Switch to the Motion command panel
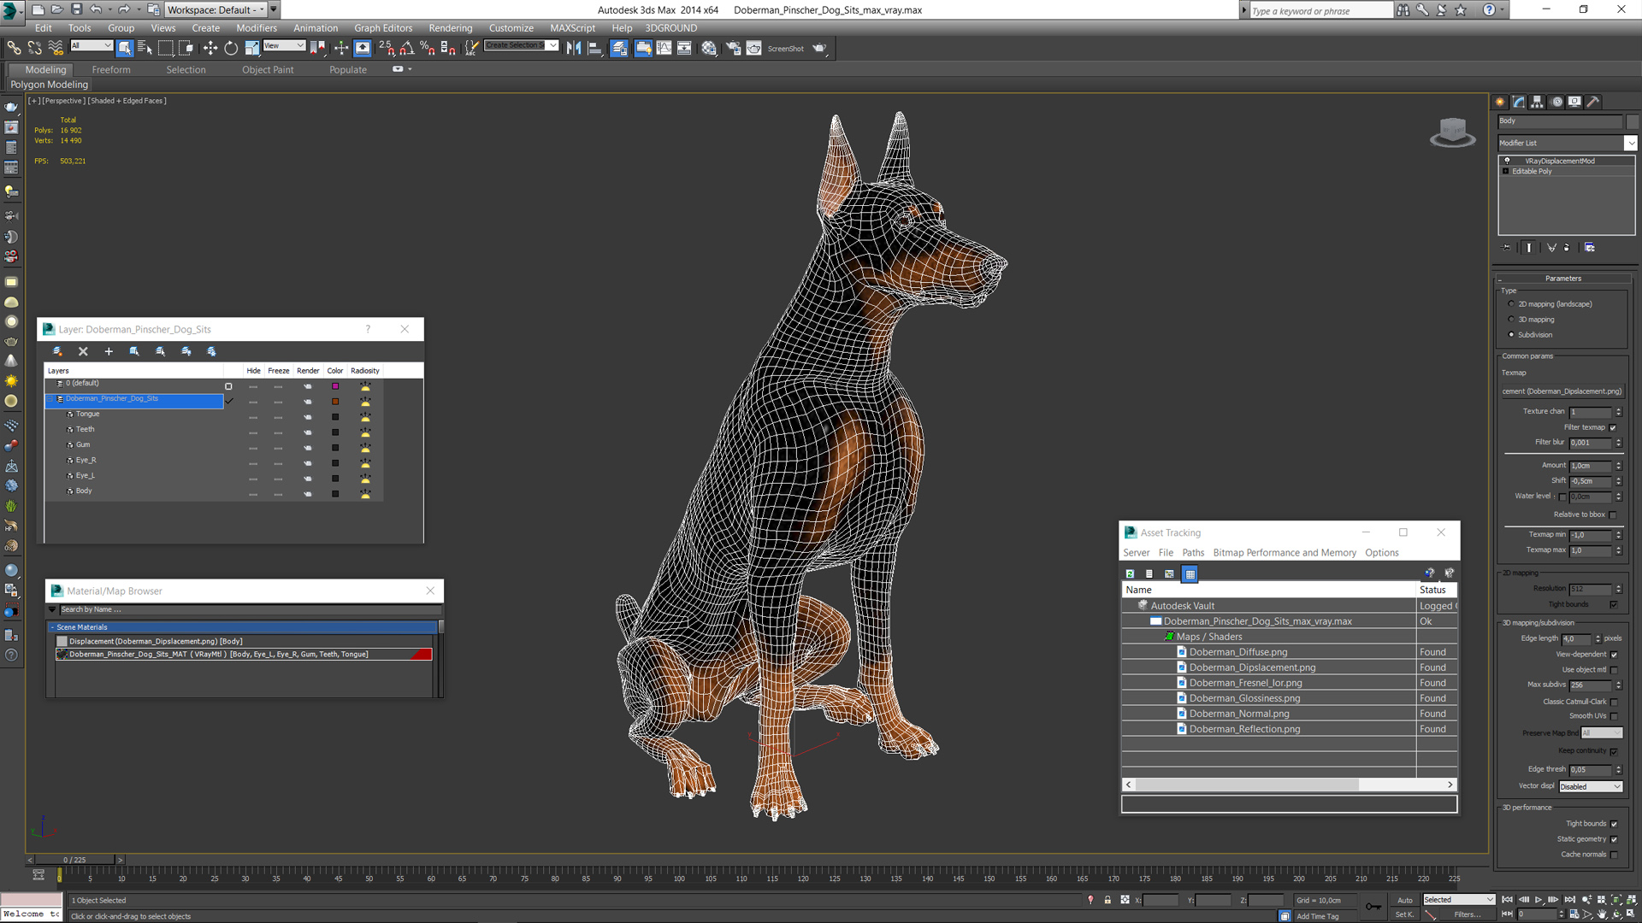The width and height of the screenshot is (1642, 923). point(1556,102)
